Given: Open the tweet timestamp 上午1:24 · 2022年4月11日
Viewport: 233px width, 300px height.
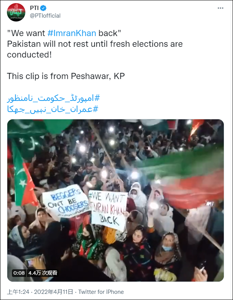Looking at the screenshot, I should point(40,292).
